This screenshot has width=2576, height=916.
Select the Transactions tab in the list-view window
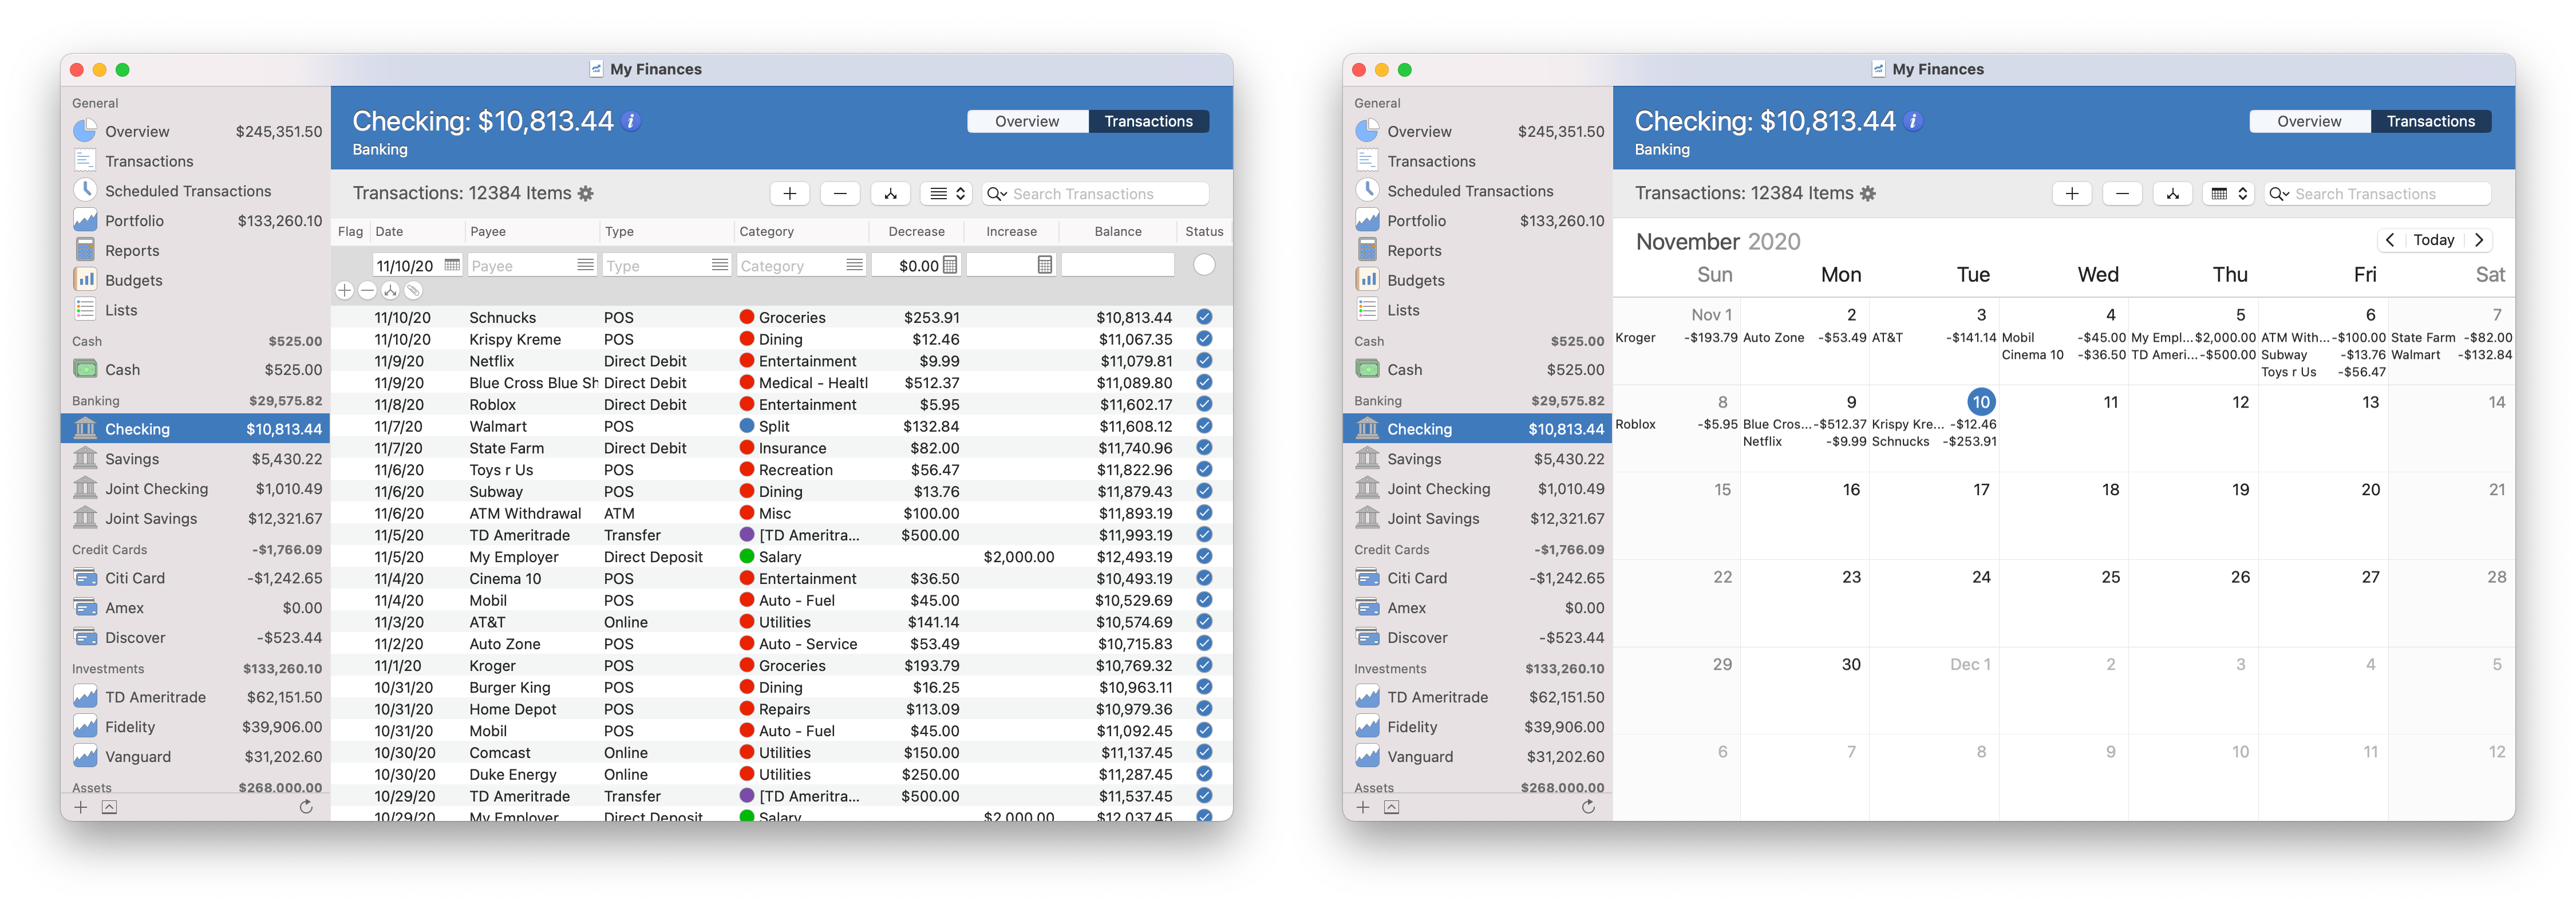coord(1148,121)
